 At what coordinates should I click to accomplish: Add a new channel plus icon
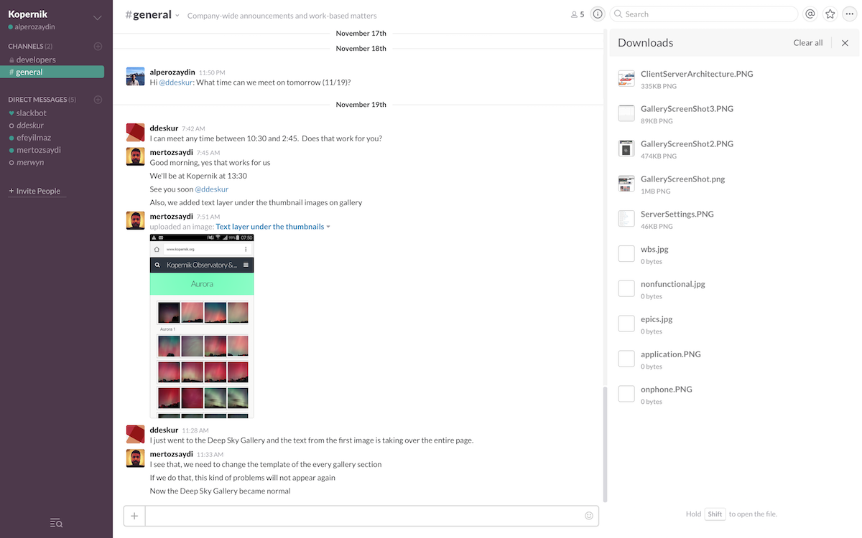click(98, 47)
